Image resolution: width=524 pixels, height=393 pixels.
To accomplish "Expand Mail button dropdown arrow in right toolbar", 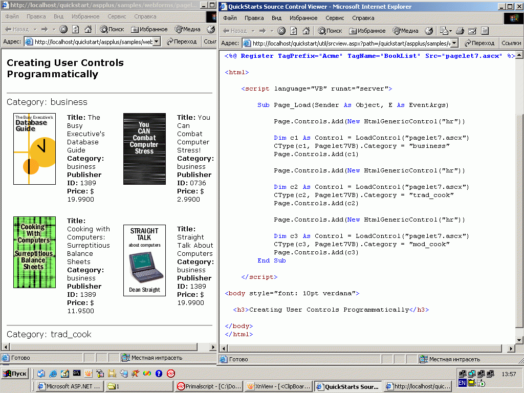I will coord(450,31).
